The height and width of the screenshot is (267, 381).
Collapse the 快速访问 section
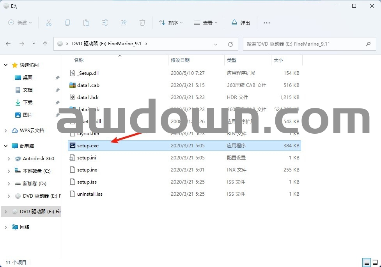(6, 65)
